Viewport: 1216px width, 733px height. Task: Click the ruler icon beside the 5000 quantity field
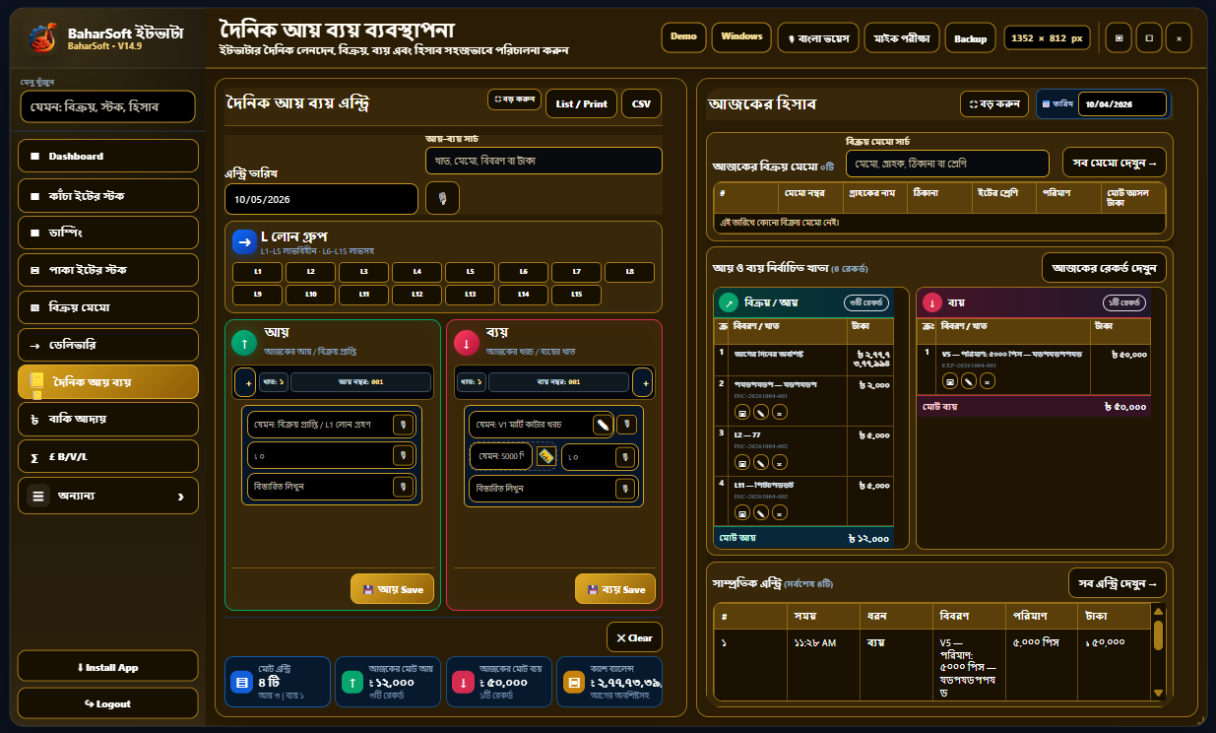click(546, 456)
